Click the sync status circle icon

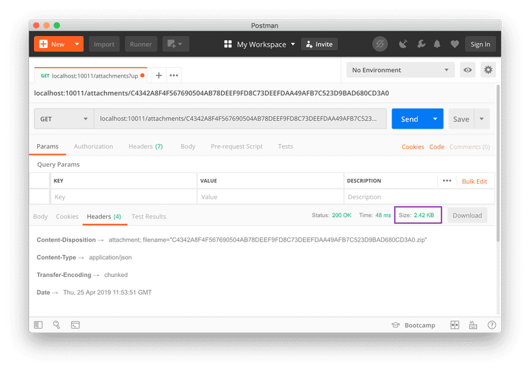coord(380,44)
